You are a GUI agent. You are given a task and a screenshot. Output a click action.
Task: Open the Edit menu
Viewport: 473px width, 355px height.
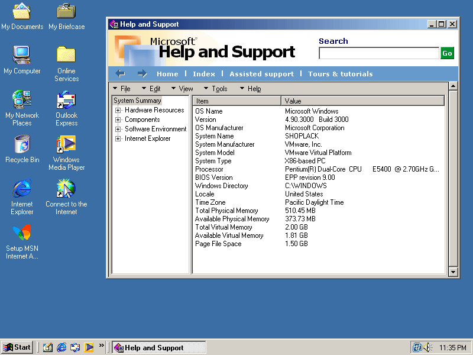[x=151, y=88]
